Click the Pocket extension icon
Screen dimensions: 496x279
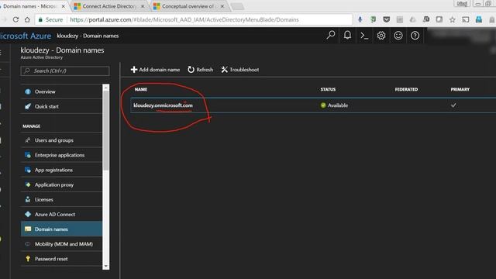point(386,19)
